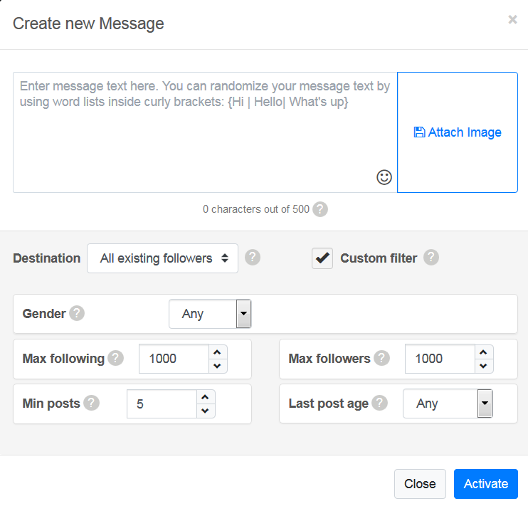Click the Custom filter help question mark

coord(431,258)
